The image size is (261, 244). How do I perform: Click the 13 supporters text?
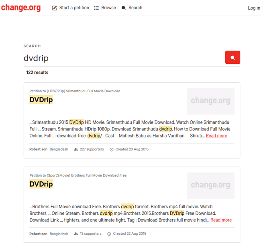click(91, 234)
